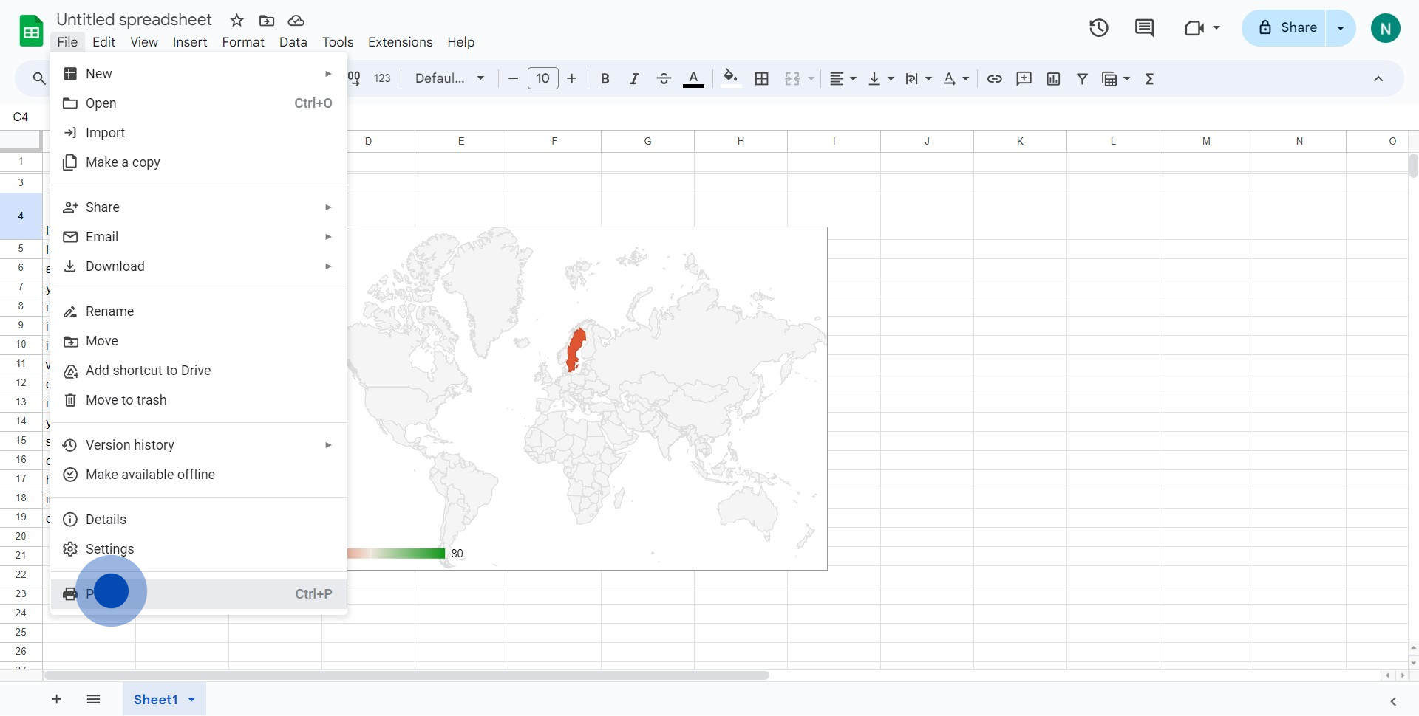Create a filter from the toolbar
The height and width of the screenshot is (716, 1419).
1083,78
